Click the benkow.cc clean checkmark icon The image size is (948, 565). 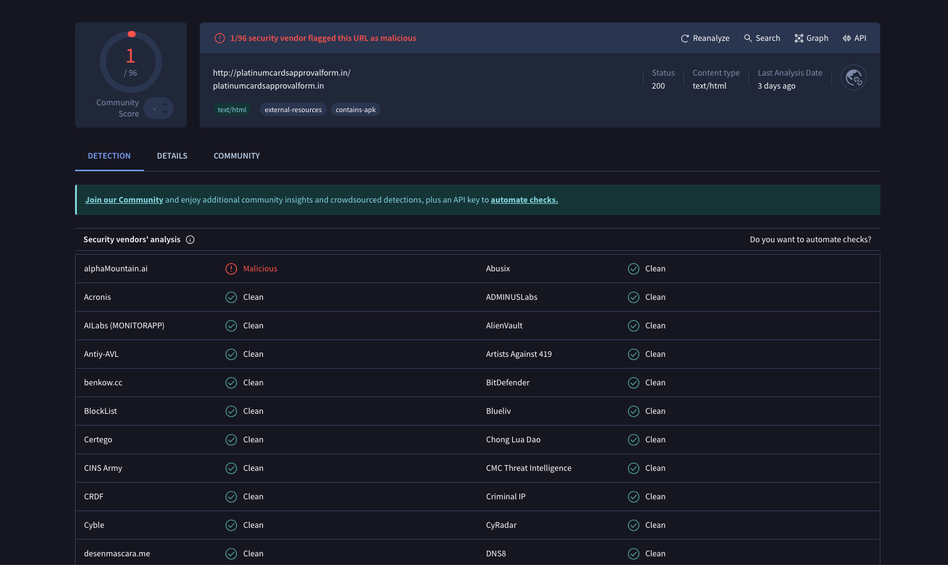(x=231, y=383)
